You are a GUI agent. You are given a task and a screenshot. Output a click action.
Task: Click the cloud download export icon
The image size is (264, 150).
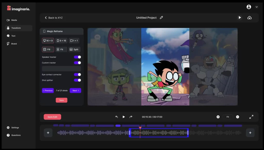pyautogui.click(x=249, y=18)
